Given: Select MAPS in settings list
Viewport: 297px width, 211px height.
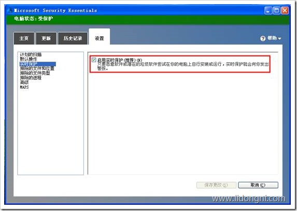Looking at the screenshot, I should (x=24, y=87).
